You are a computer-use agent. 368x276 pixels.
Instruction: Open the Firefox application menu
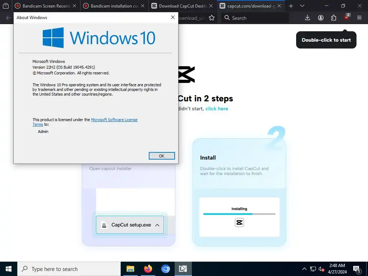pyautogui.click(x=359, y=18)
